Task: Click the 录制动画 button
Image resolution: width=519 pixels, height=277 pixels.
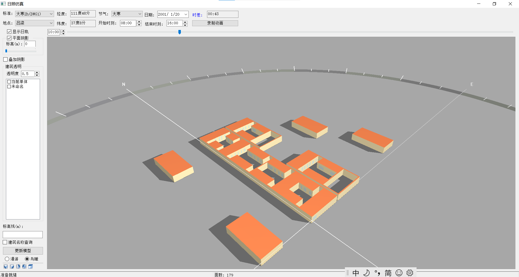Action: 215,23
